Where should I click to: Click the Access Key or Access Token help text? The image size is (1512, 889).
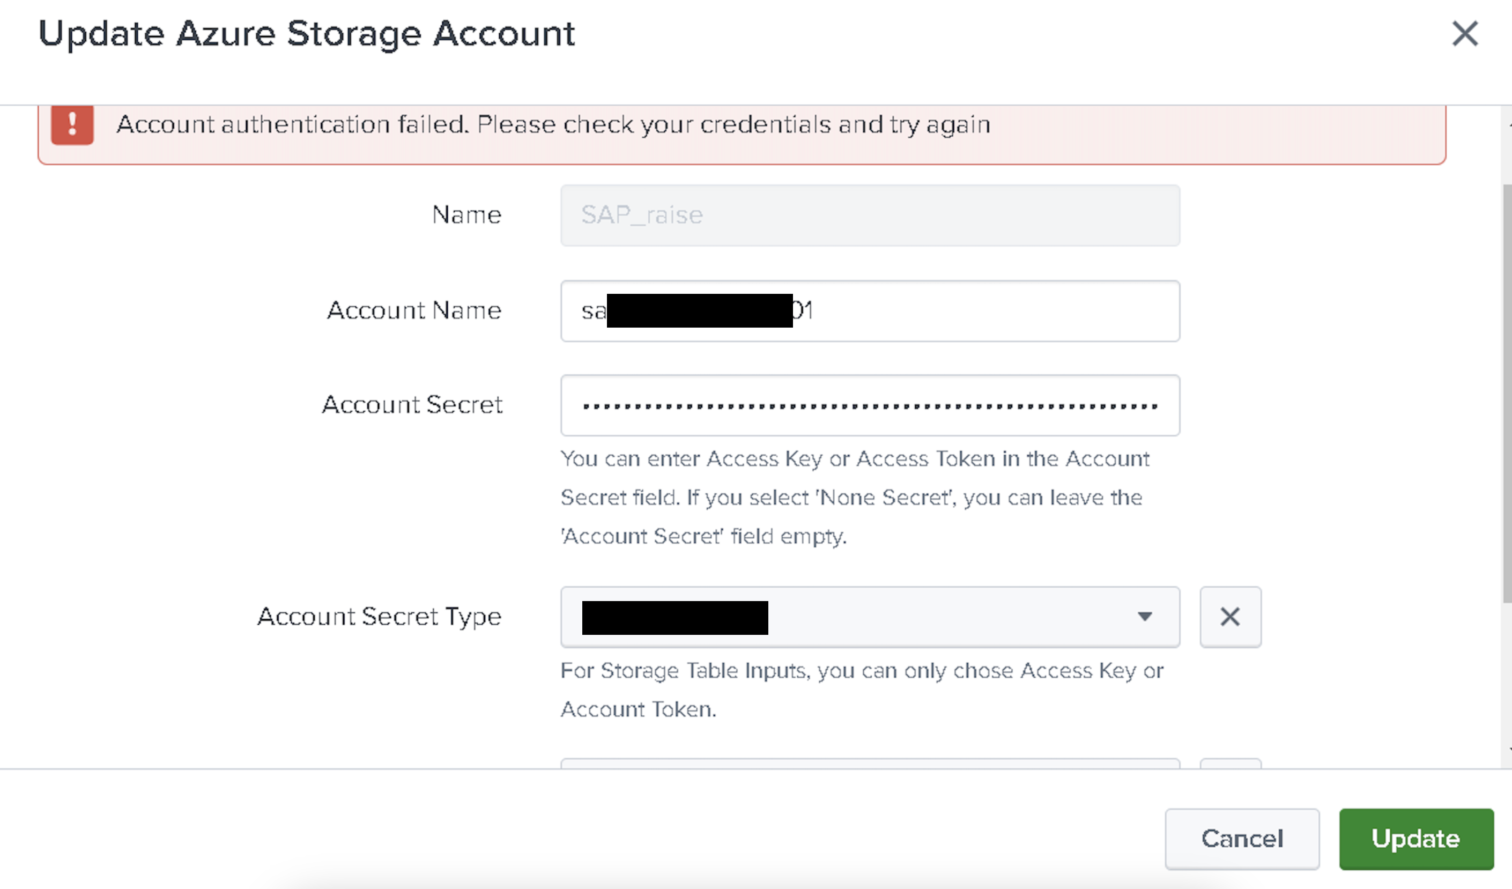[x=855, y=497]
